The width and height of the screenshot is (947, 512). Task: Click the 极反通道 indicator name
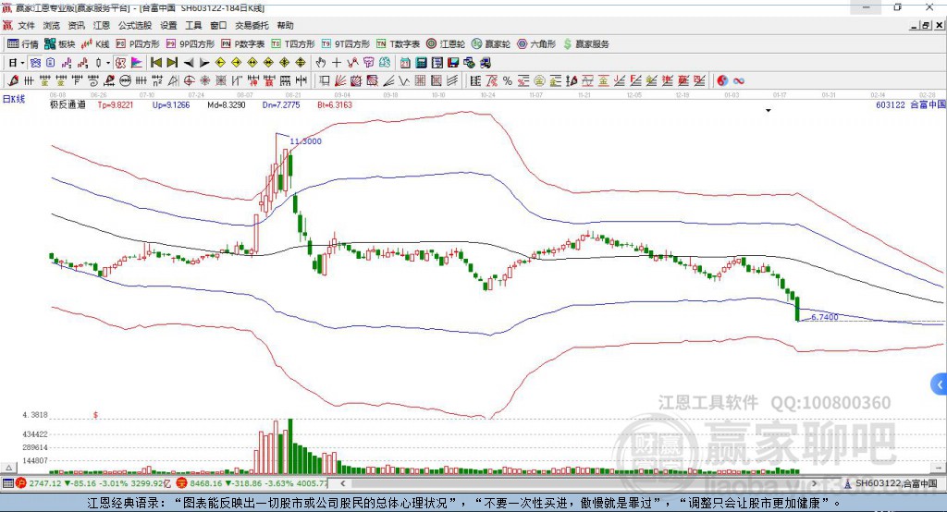pyautogui.click(x=68, y=104)
